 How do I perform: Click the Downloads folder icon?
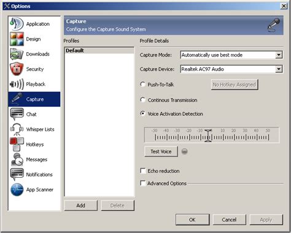[17, 54]
